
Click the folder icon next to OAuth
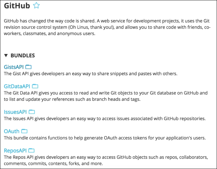pyautogui.click(x=24, y=131)
